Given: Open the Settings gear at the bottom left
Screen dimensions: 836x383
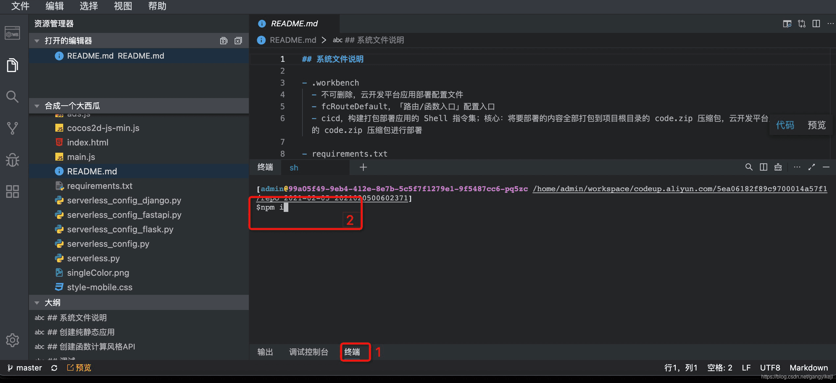Looking at the screenshot, I should coord(12,340).
